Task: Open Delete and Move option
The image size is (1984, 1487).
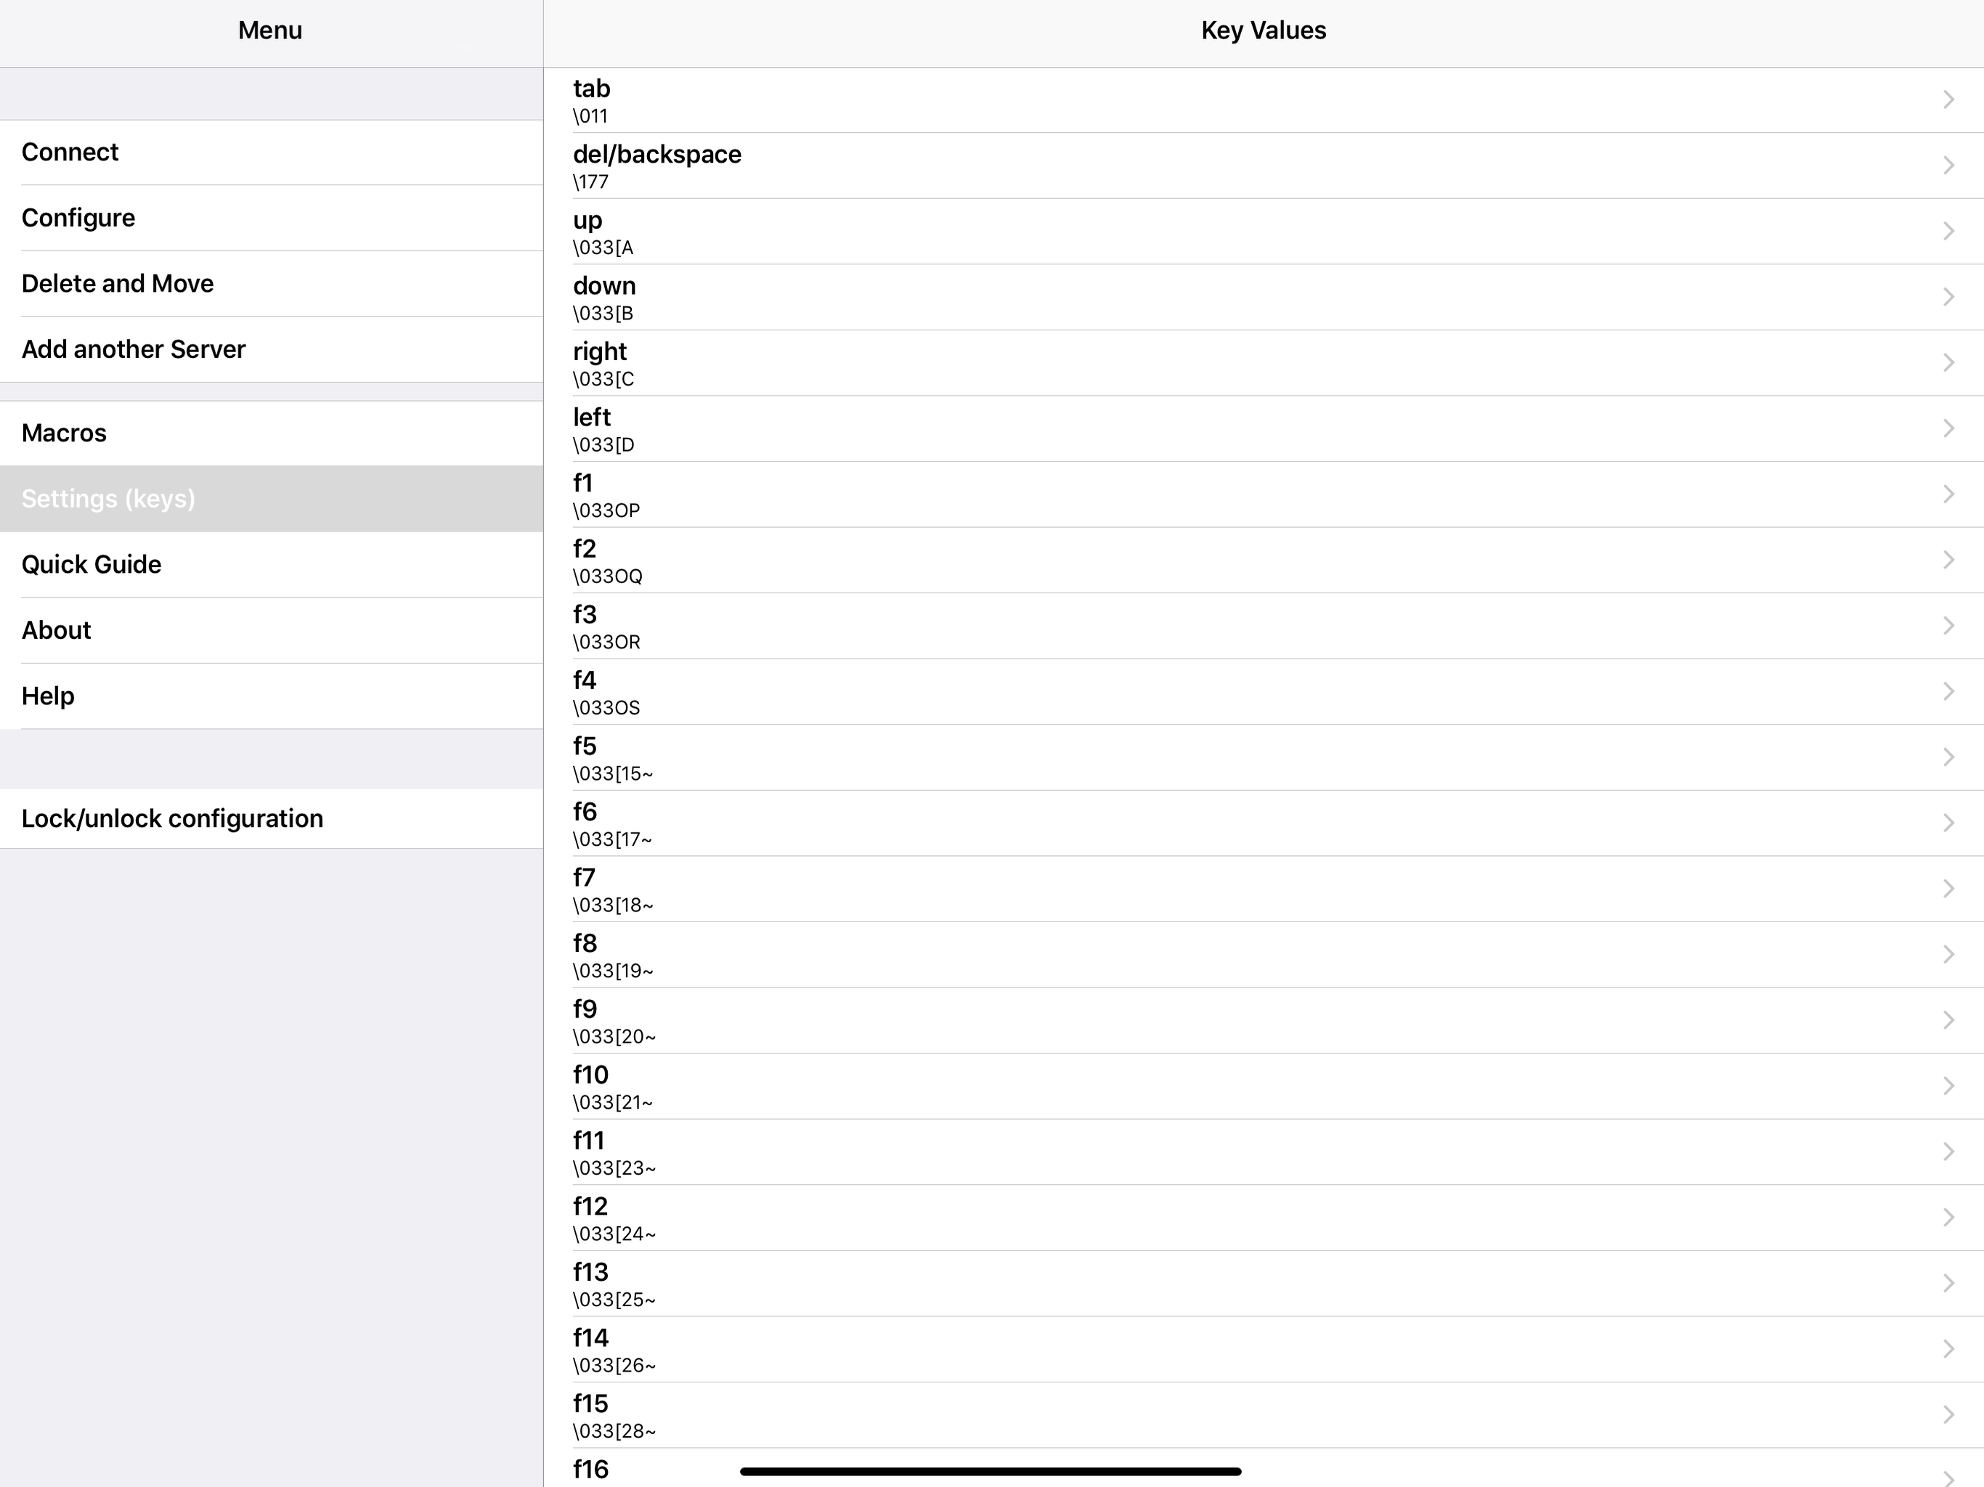Action: click(118, 283)
